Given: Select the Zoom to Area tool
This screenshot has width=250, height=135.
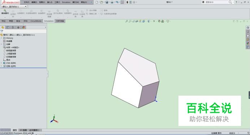Looking at the screenshot, I should click(130, 21).
